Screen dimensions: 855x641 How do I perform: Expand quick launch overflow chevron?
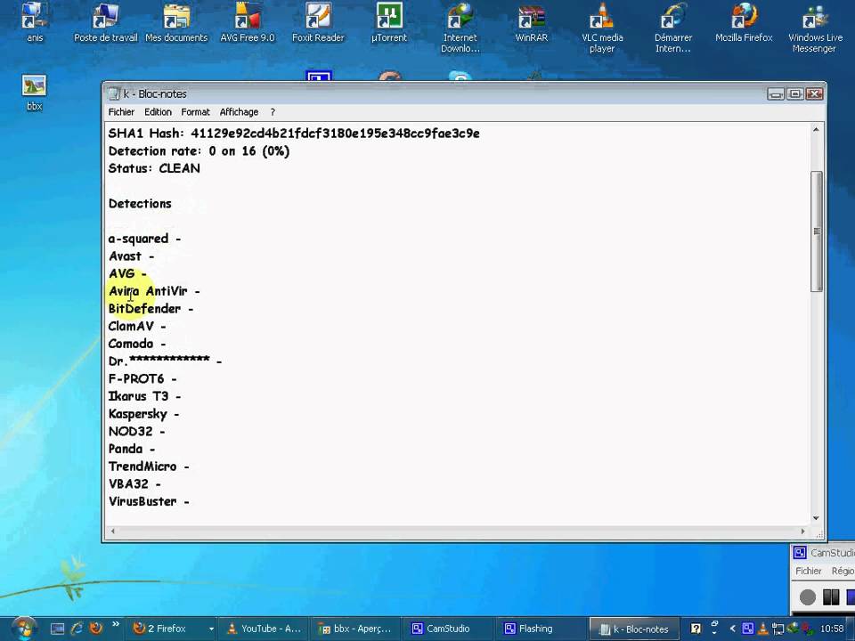click(x=115, y=625)
